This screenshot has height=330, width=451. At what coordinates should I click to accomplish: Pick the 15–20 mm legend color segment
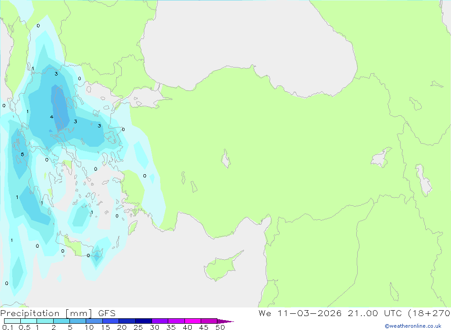pos(111,321)
